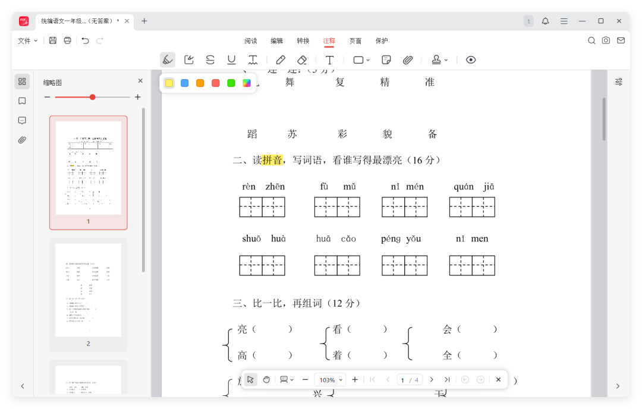This screenshot has height=409, width=642.
Task: Share document via email icon
Action: tap(621, 40)
